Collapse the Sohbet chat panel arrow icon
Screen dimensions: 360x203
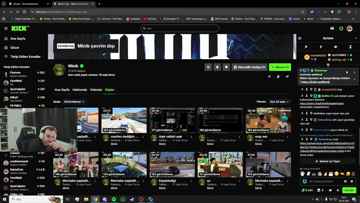click(x=300, y=38)
